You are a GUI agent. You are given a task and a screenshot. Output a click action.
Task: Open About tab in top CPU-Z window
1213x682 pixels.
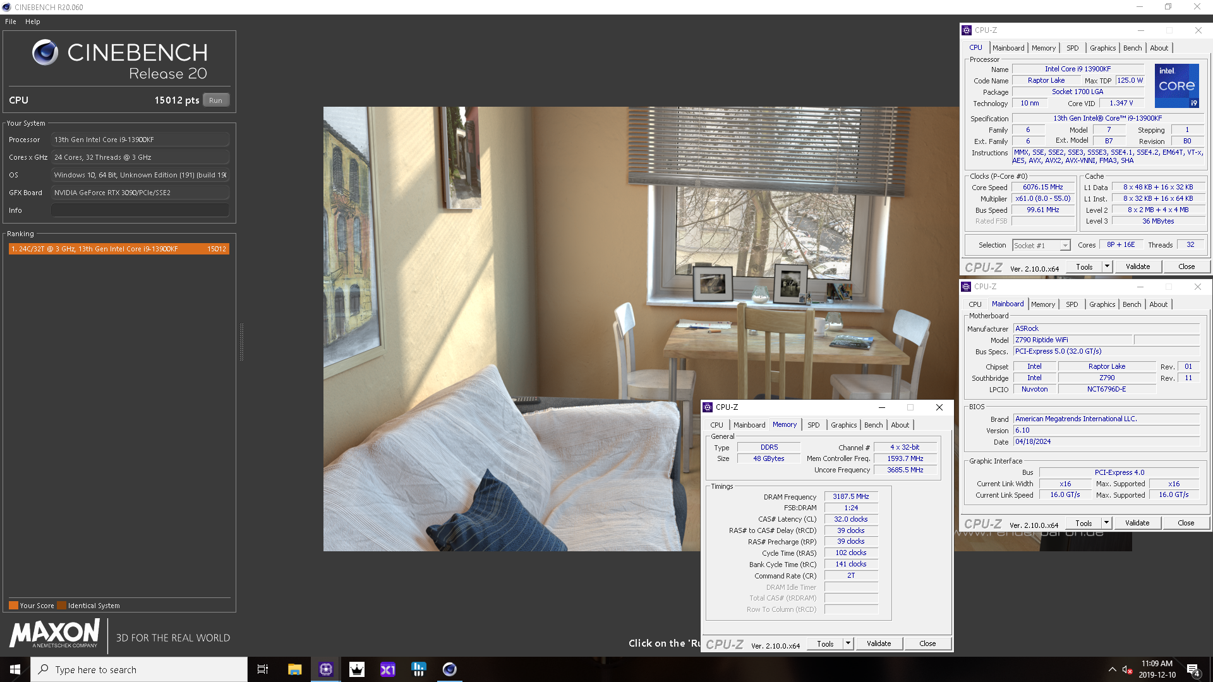tap(1159, 48)
